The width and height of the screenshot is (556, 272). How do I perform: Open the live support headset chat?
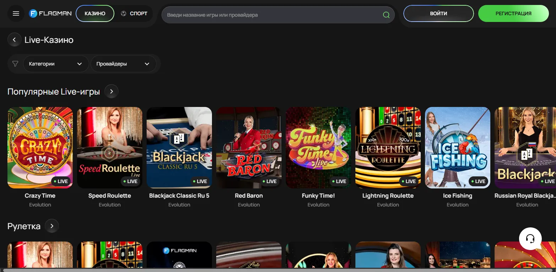click(530, 239)
